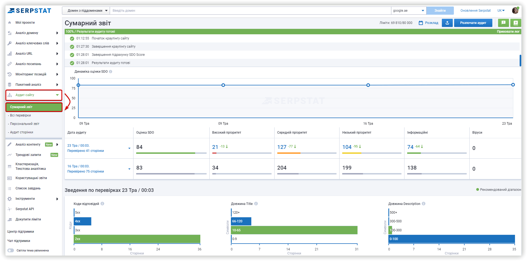
Task: Click the 23 Тра point on SDO chart
Action: point(513,85)
